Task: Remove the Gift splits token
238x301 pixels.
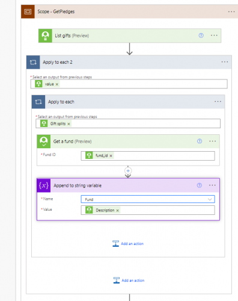Action: pyautogui.click(x=69, y=124)
